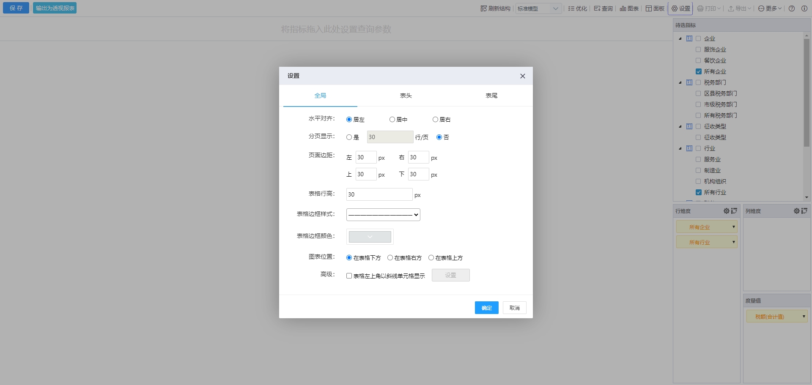Click the info circle icon in toolbar

(804, 8)
